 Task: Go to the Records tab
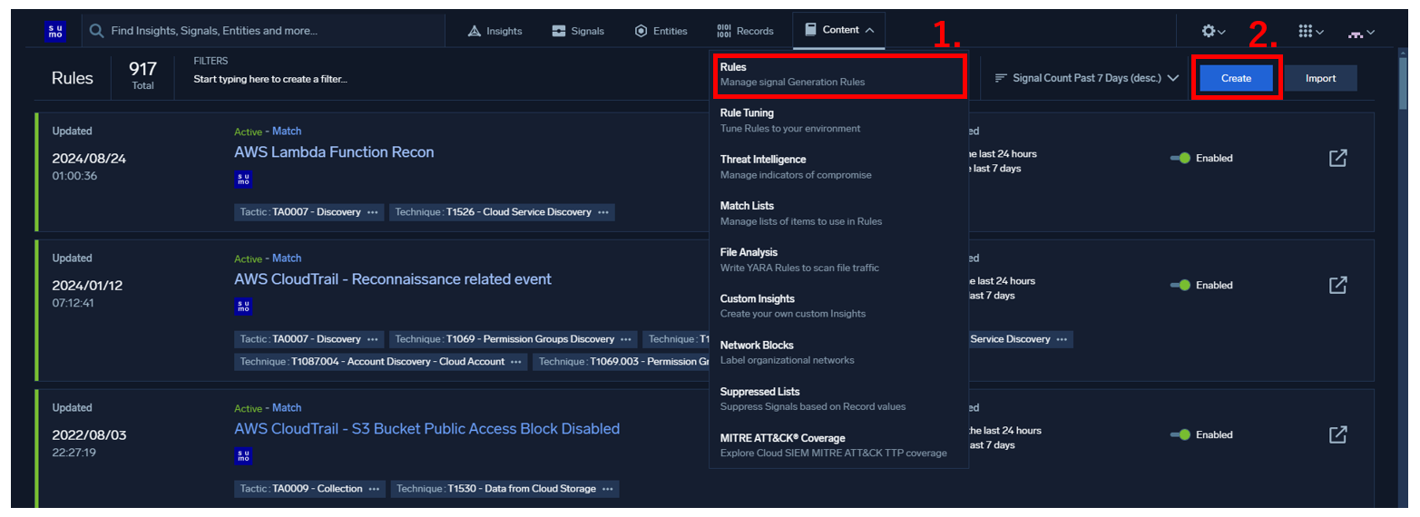pyautogui.click(x=745, y=31)
